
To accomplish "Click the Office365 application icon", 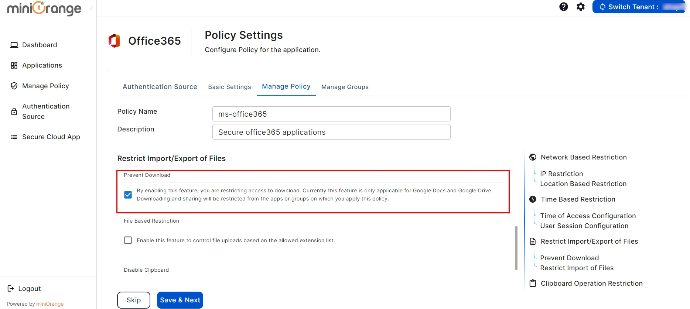I will (114, 41).
